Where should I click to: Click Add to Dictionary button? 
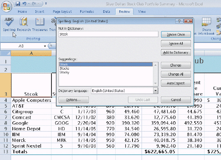(x=176, y=52)
